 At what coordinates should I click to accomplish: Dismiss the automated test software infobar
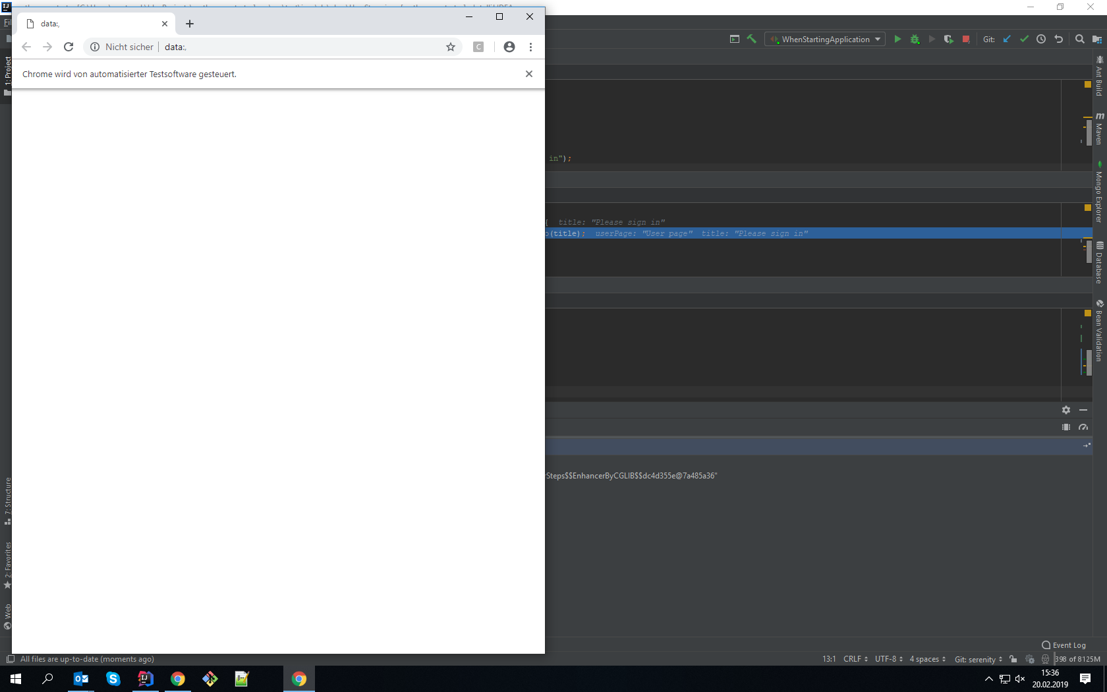point(529,74)
